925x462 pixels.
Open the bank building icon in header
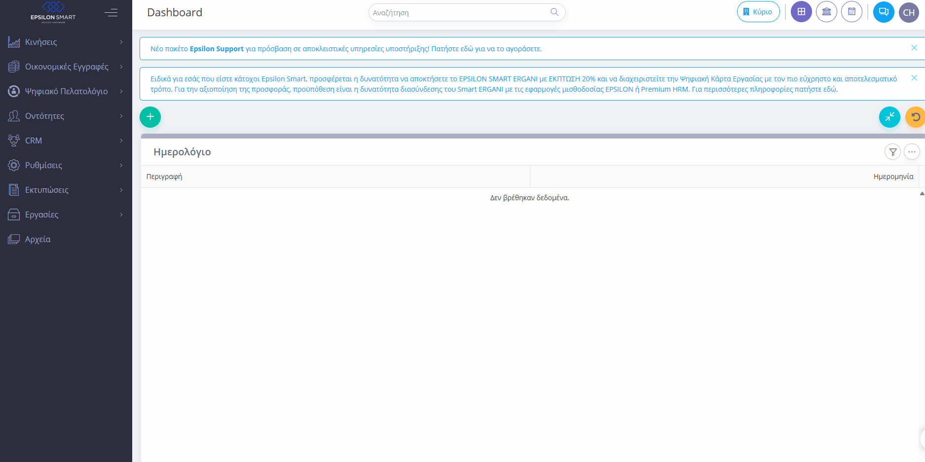826,12
